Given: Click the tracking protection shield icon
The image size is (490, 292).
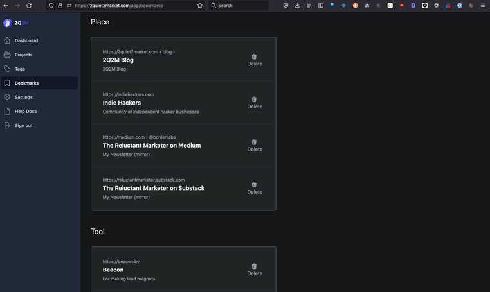Looking at the screenshot, I should click(x=51, y=6).
